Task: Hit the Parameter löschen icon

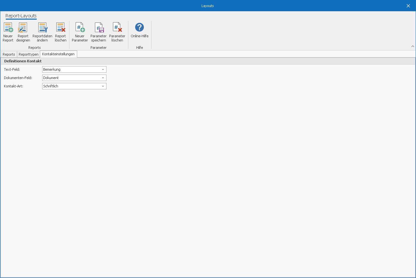Action: click(x=117, y=28)
